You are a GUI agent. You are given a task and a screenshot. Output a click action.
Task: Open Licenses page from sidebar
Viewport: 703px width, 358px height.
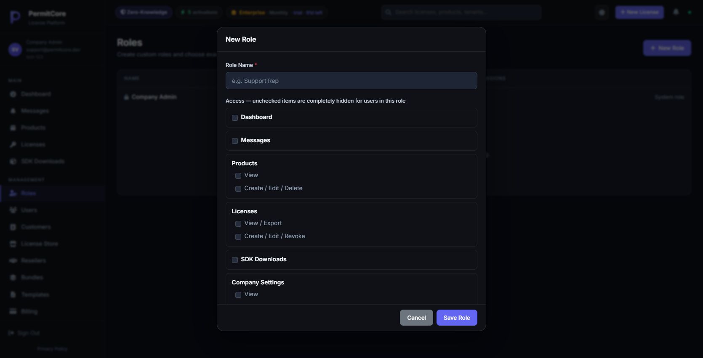coord(53,144)
